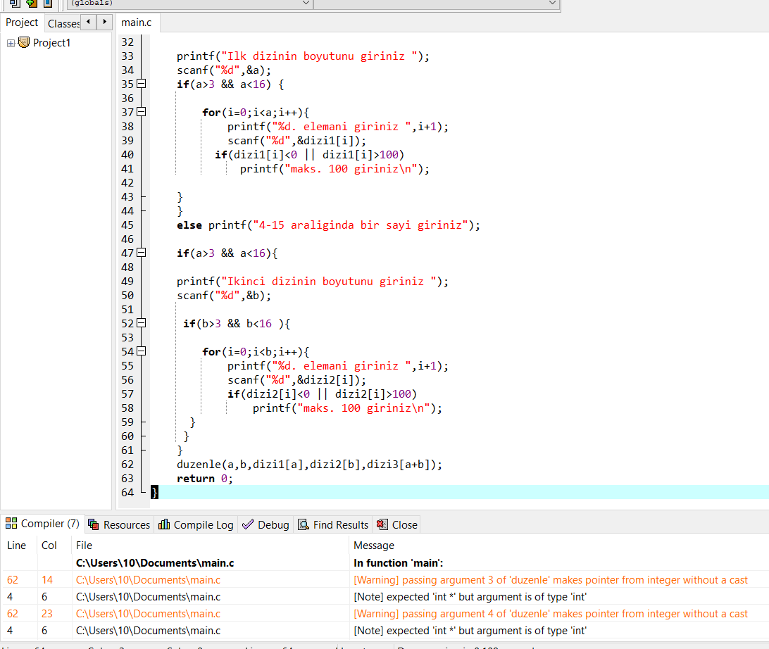Click the column value 14 in warnings list
Viewport: 769px width, 649px height.
click(47, 580)
